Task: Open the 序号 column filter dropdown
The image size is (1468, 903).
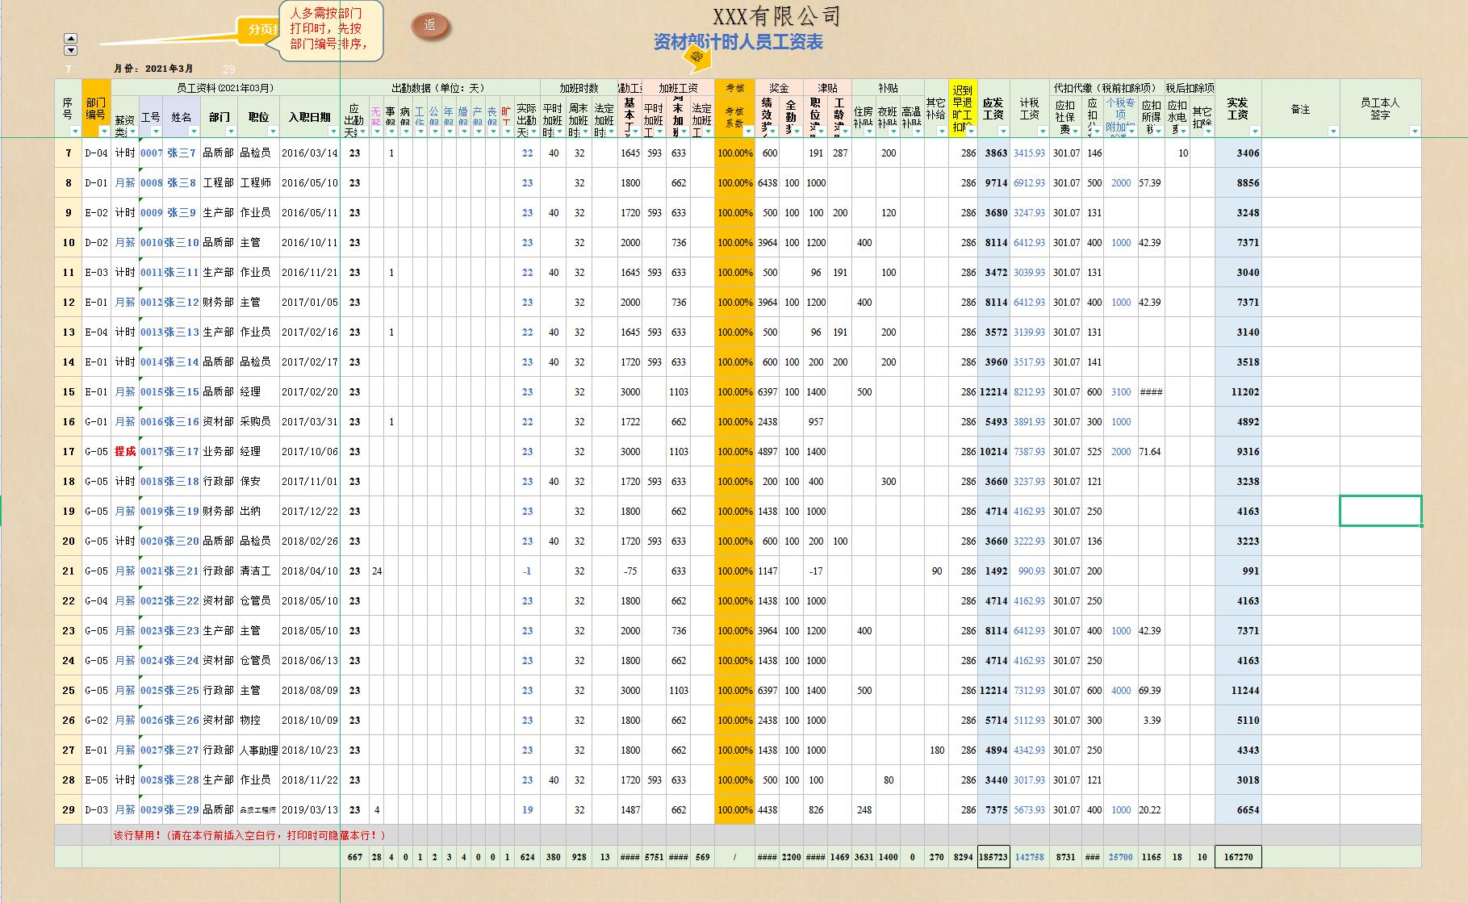Action: [x=75, y=132]
